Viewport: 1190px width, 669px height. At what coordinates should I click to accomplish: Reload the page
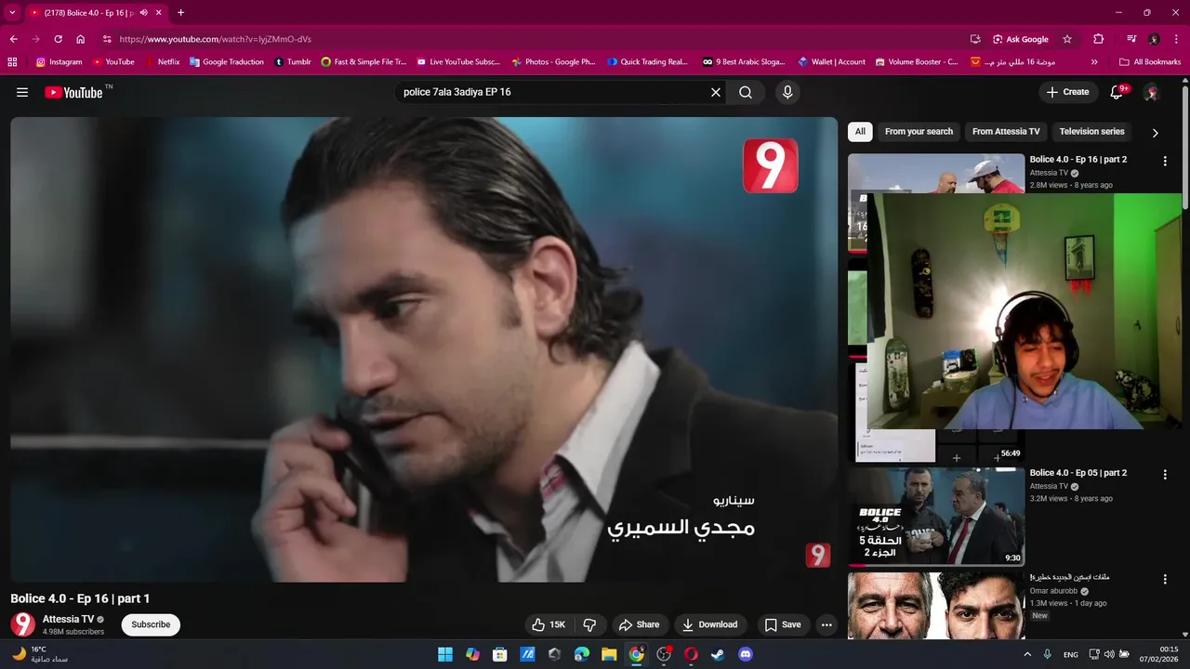(x=58, y=39)
